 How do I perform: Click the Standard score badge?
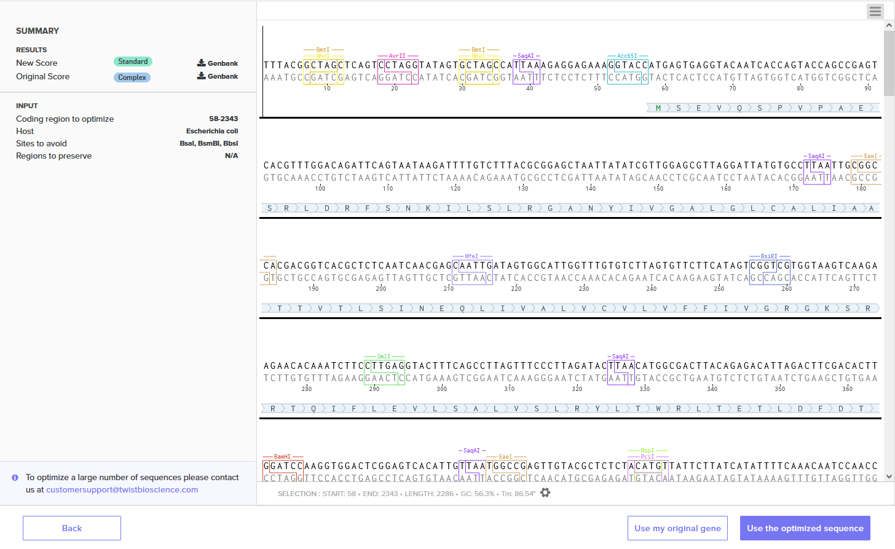(133, 61)
